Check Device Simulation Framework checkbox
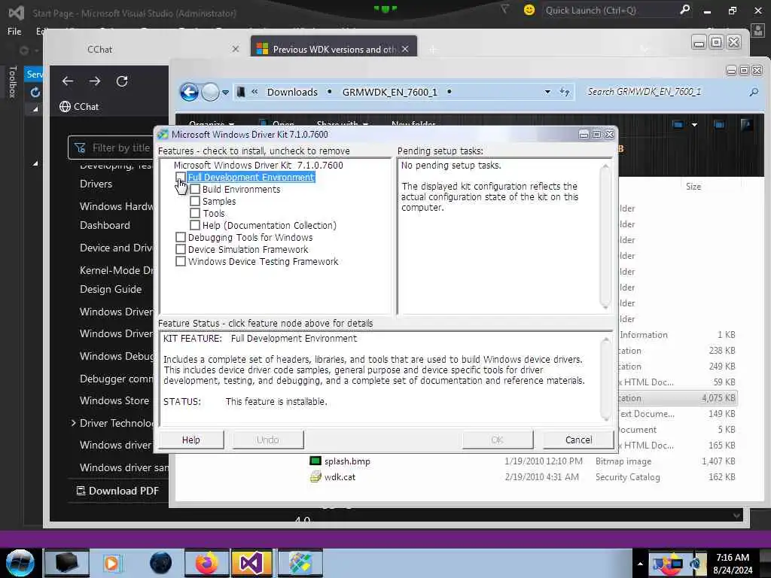The image size is (771, 578). coord(181,249)
